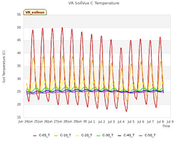Select the C-40_T legend label
The image size is (188, 141).
click(x=129, y=135)
